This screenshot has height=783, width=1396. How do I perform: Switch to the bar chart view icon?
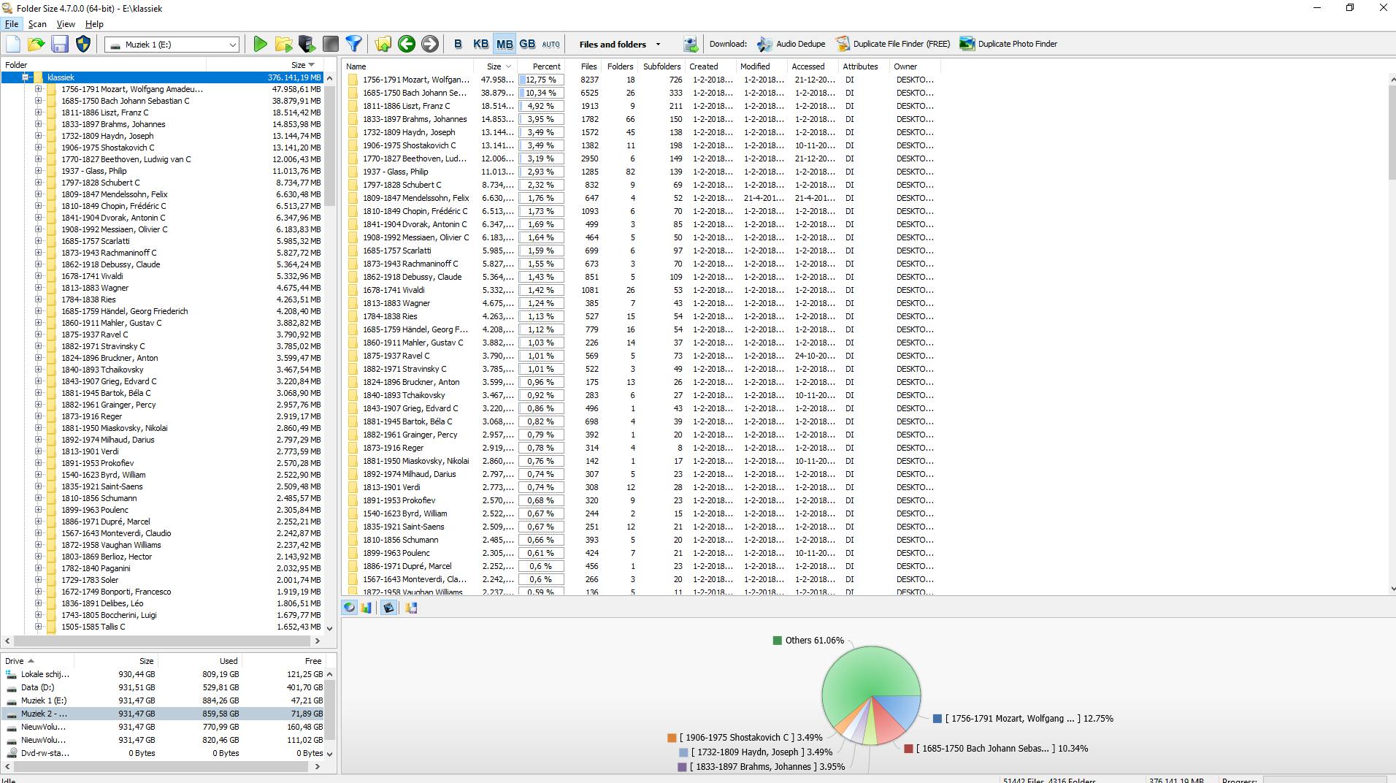[x=367, y=607]
